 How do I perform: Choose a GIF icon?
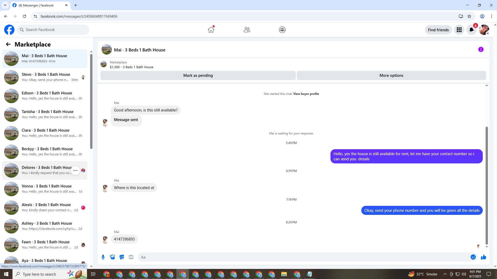pos(131,257)
